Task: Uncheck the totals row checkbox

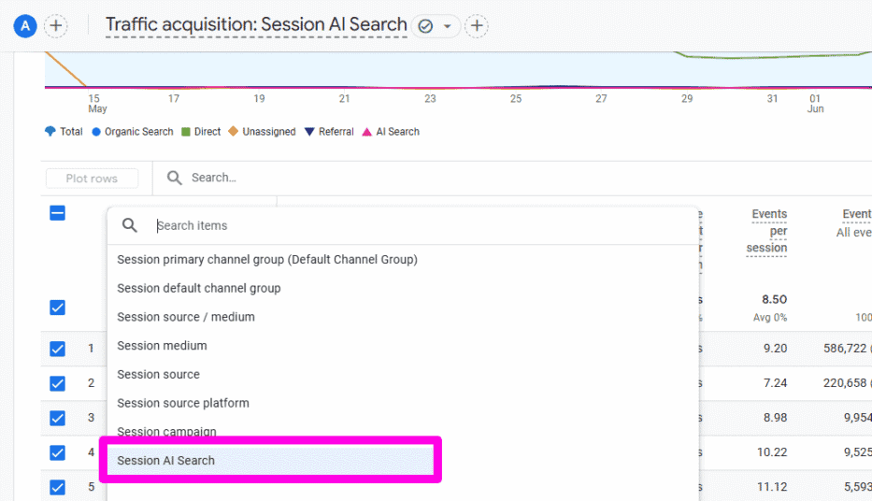Action: click(57, 308)
